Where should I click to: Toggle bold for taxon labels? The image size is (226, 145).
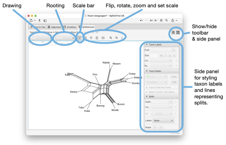pyautogui.click(x=161, y=56)
